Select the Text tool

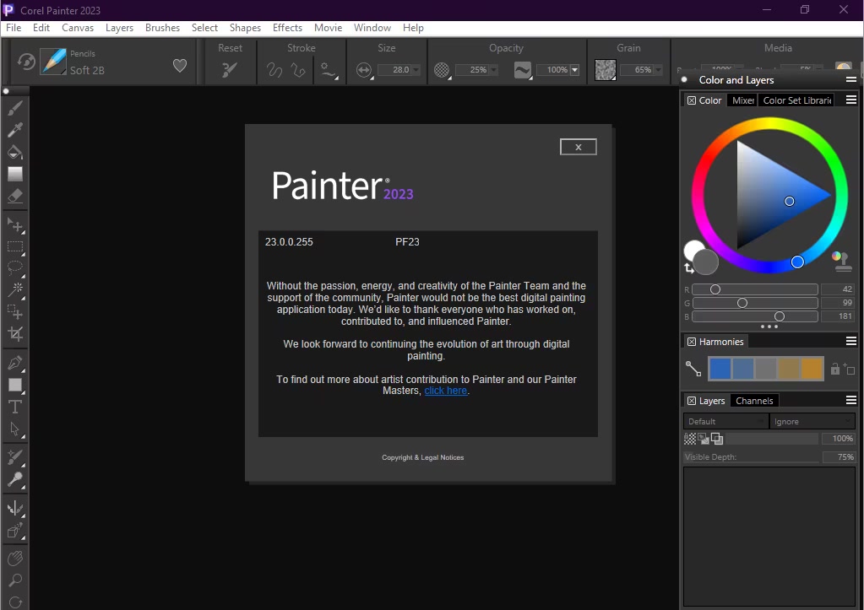[15, 407]
